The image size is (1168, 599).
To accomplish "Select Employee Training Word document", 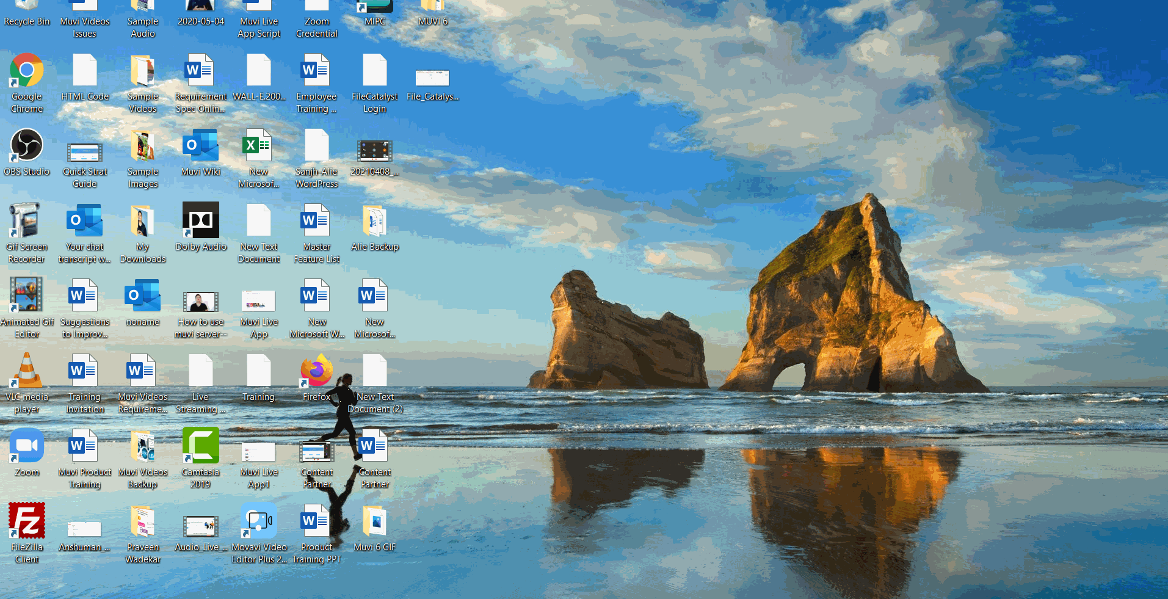I will pos(317,83).
